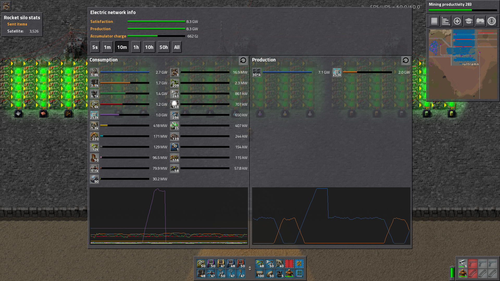Screen dimensions: 500x281
Task: Select the weapon slot with ammo count 6
Action: pyautogui.click(x=463, y=264)
